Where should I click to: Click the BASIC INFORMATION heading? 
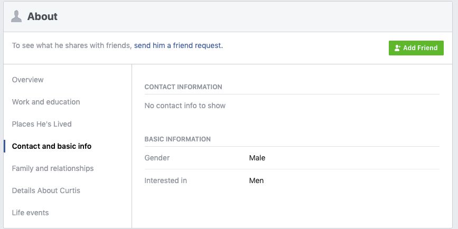click(177, 139)
